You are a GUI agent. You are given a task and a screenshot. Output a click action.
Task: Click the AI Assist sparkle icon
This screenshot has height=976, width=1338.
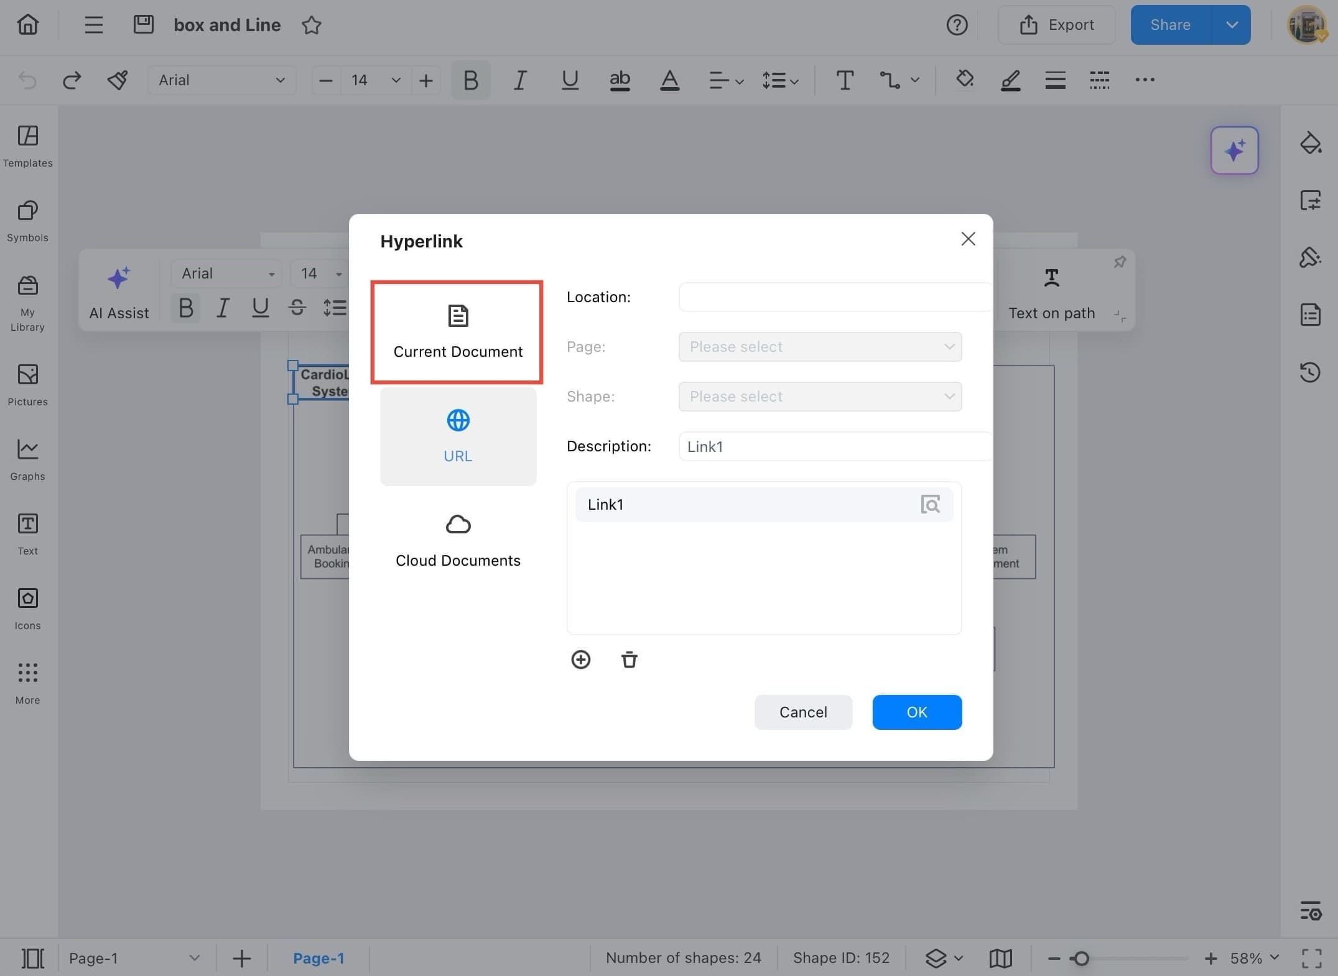coord(118,278)
